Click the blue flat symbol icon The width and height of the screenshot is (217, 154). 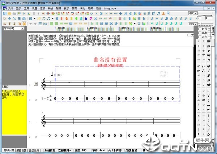(x=144, y=18)
